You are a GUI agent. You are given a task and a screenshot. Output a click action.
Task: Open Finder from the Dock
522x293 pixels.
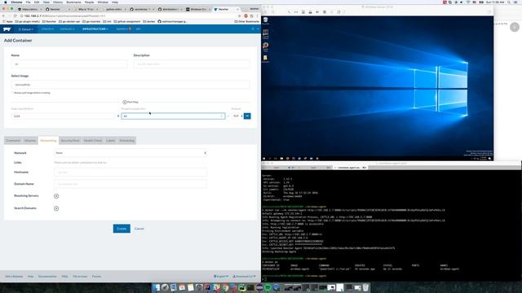[x=156, y=287]
